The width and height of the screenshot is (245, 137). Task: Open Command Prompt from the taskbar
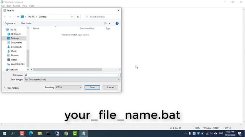pos(48,134)
